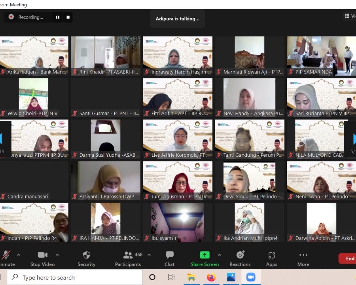Stop the meeting recording
This screenshot has width=356, height=285.
(x=68, y=17)
